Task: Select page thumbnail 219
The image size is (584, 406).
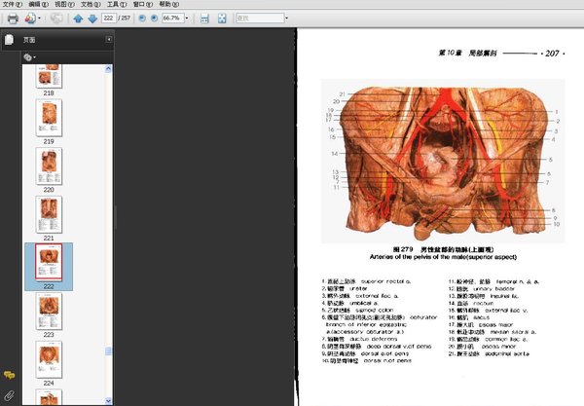Action: coord(49,118)
